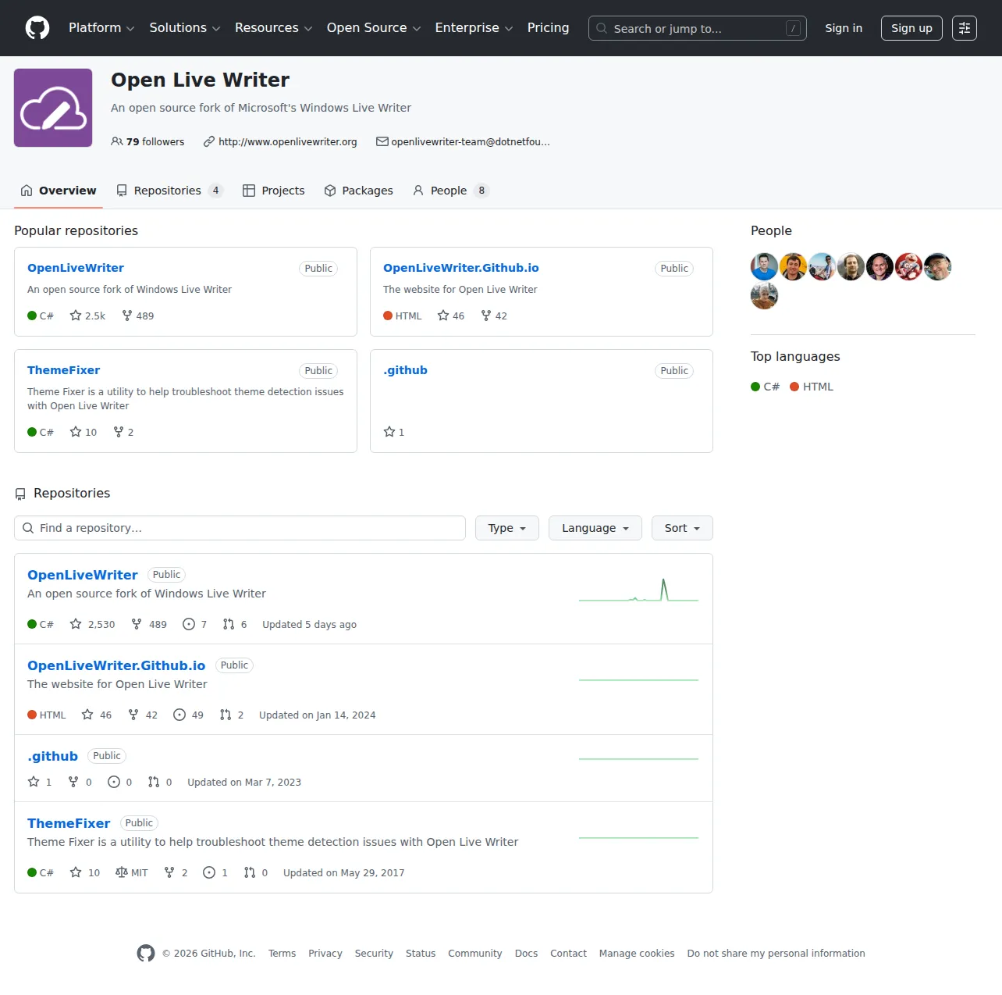Open the .github popular repository link
1002x995 pixels.
405,370
